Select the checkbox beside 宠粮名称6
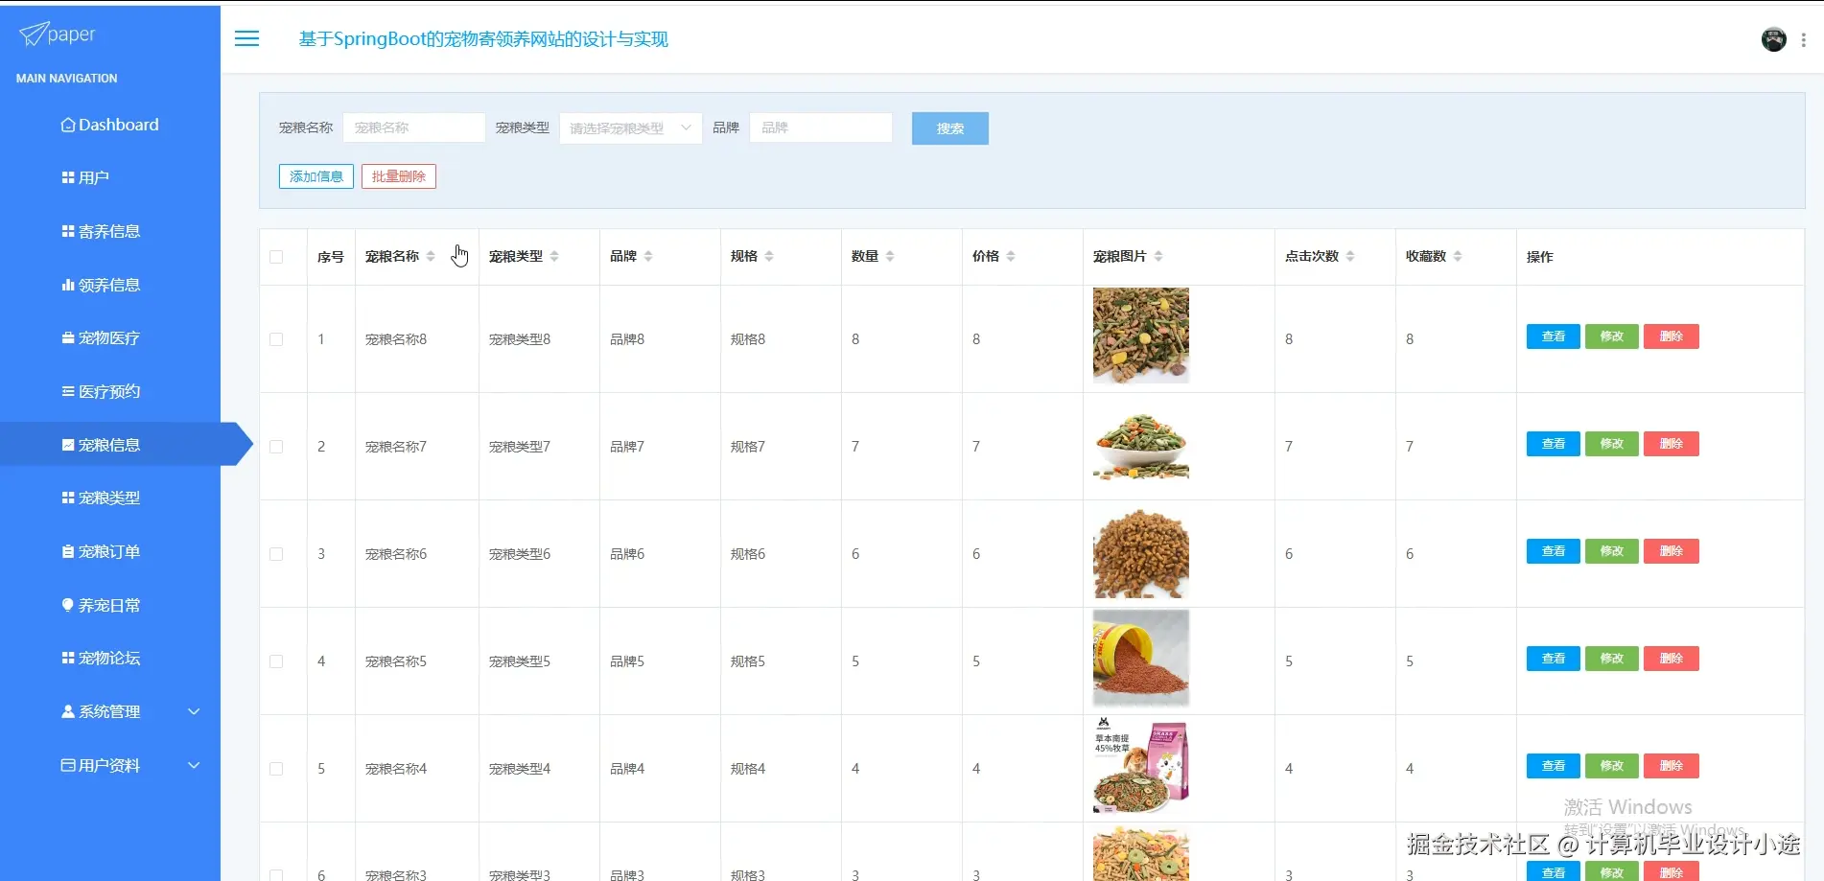 coord(277,553)
